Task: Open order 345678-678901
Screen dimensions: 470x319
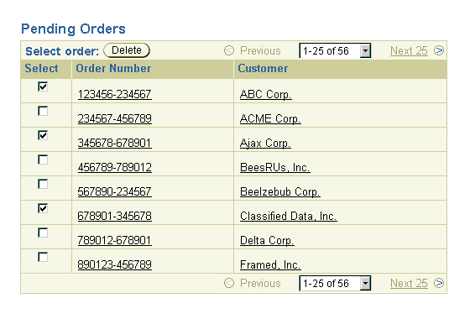Action: 114,143
